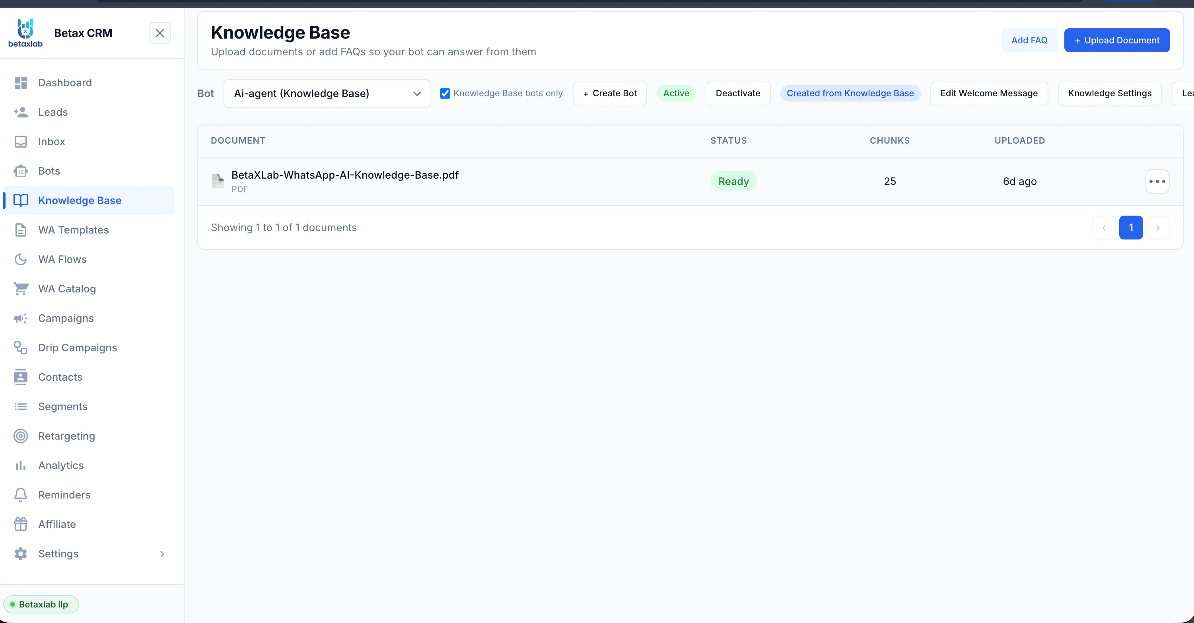The width and height of the screenshot is (1194, 623).
Task: Click BetaXLab-WhatsApp-AI-Knowledge-Base.pdf file name
Action: (x=345, y=175)
